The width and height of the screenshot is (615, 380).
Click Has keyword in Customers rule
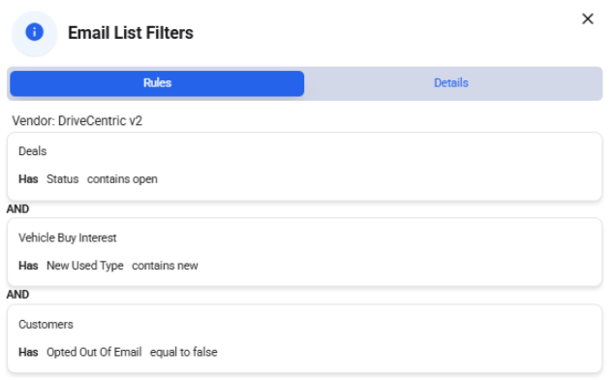[x=28, y=352]
